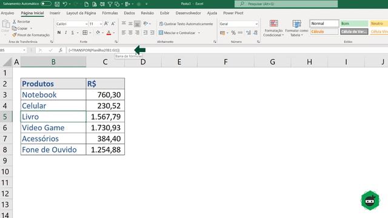The image size is (388, 218).
Task: Decrease decimal places
Action: pyautogui.click(x=256, y=33)
